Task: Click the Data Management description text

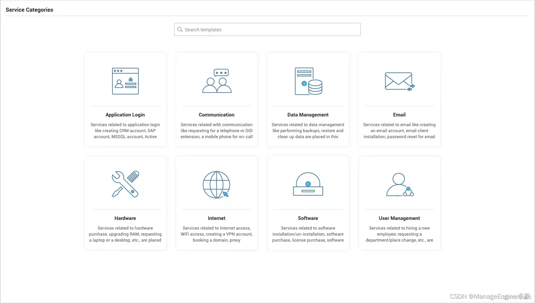Action: click(x=308, y=131)
